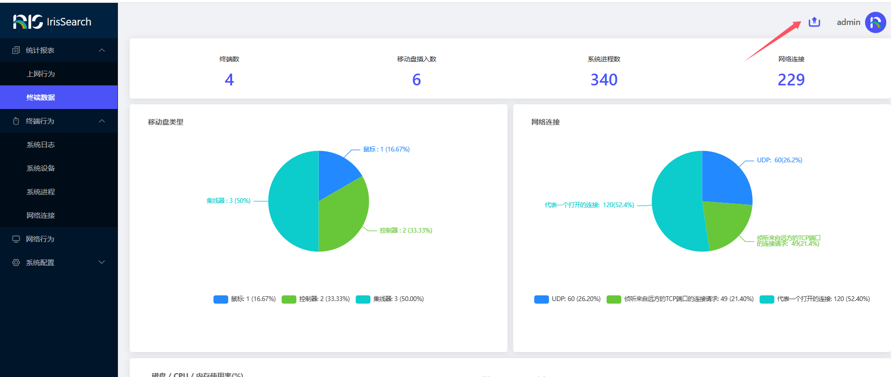891x377 pixels.
Task: Toggle 鼠标 legend entry in 移动盘类型 chart
Action: pos(245,299)
